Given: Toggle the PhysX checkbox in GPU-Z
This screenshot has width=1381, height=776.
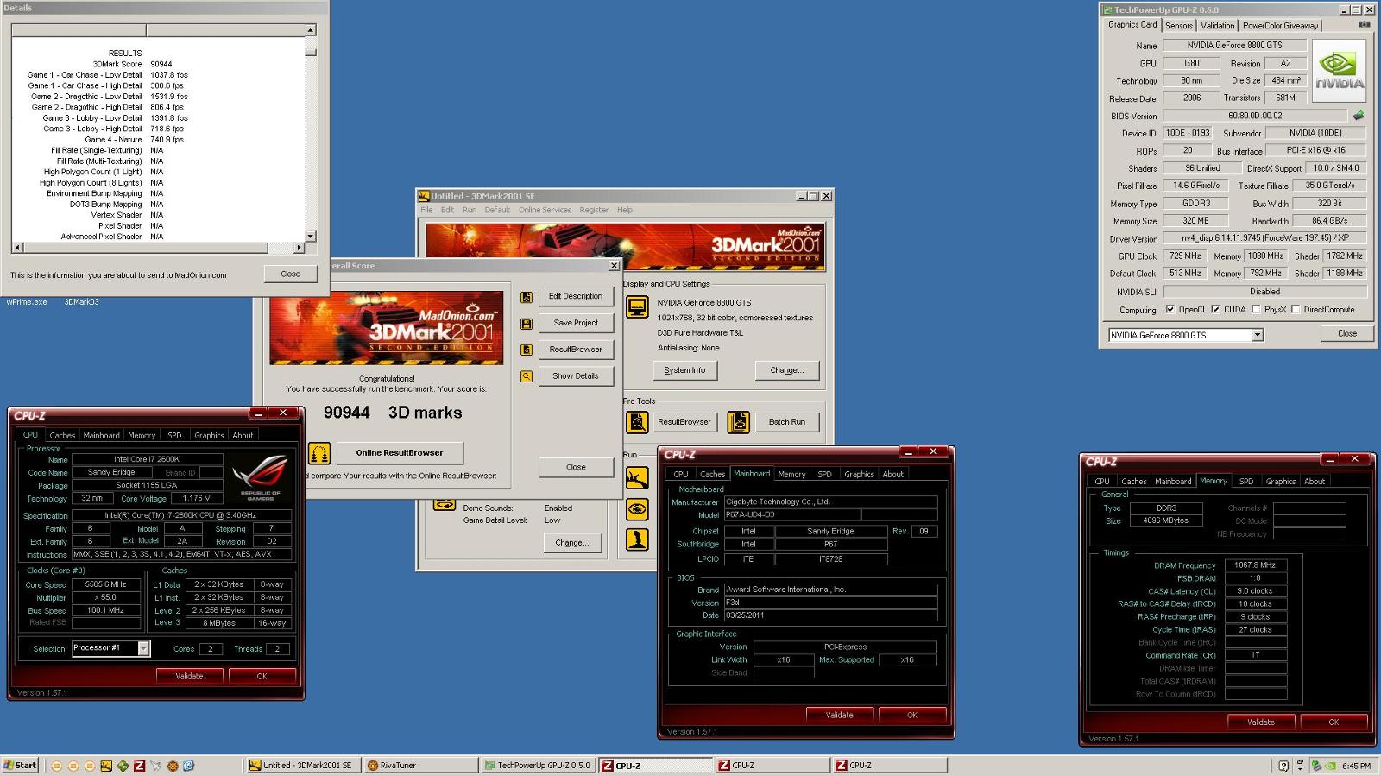Looking at the screenshot, I should [x=1256, y=309].
